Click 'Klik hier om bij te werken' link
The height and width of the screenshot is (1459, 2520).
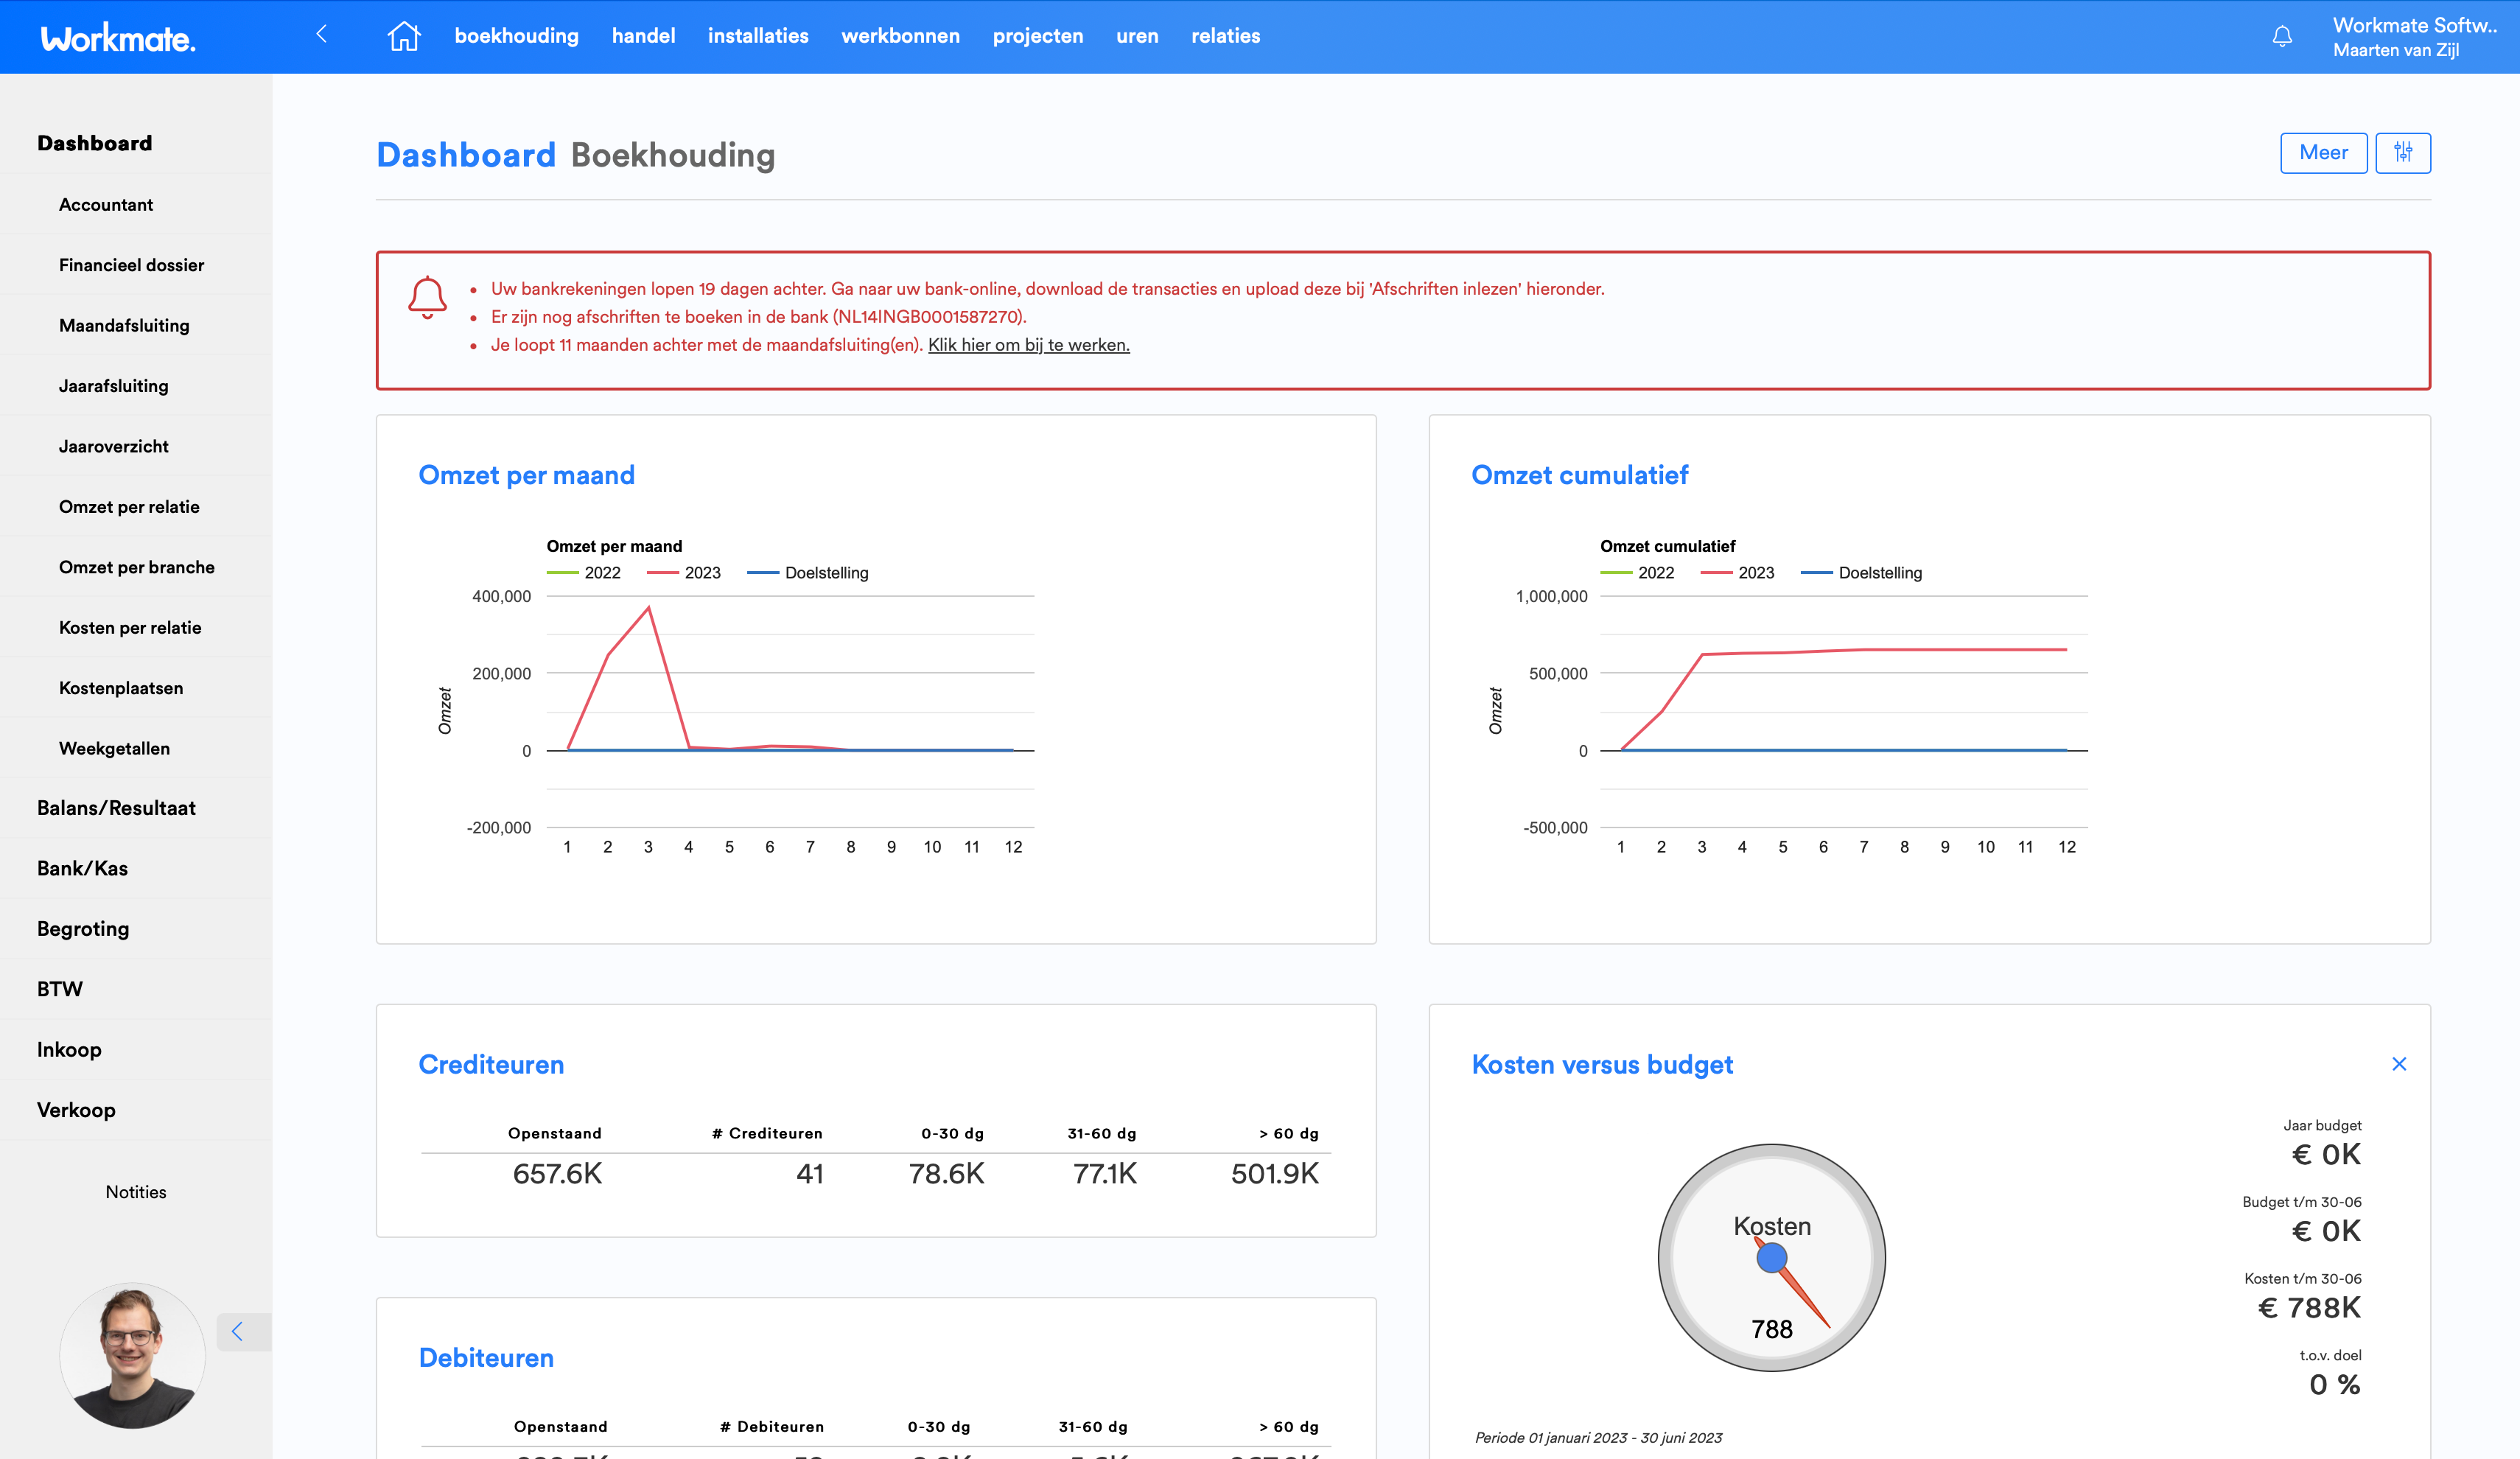[1028, 345]
